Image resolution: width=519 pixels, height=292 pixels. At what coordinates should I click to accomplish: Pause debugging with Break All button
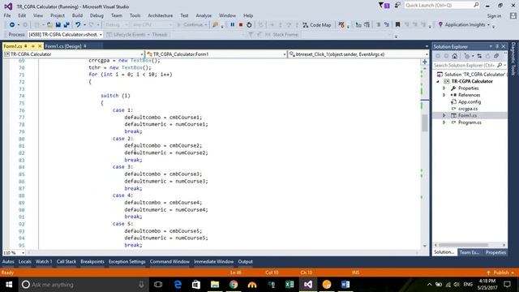tap(233, 25)
